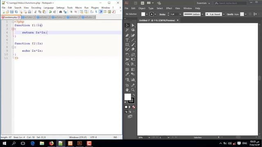This screenshot has height=147, width=262.
Task: Click the Style swatch in control bar
Action: (x=242, y=14)
